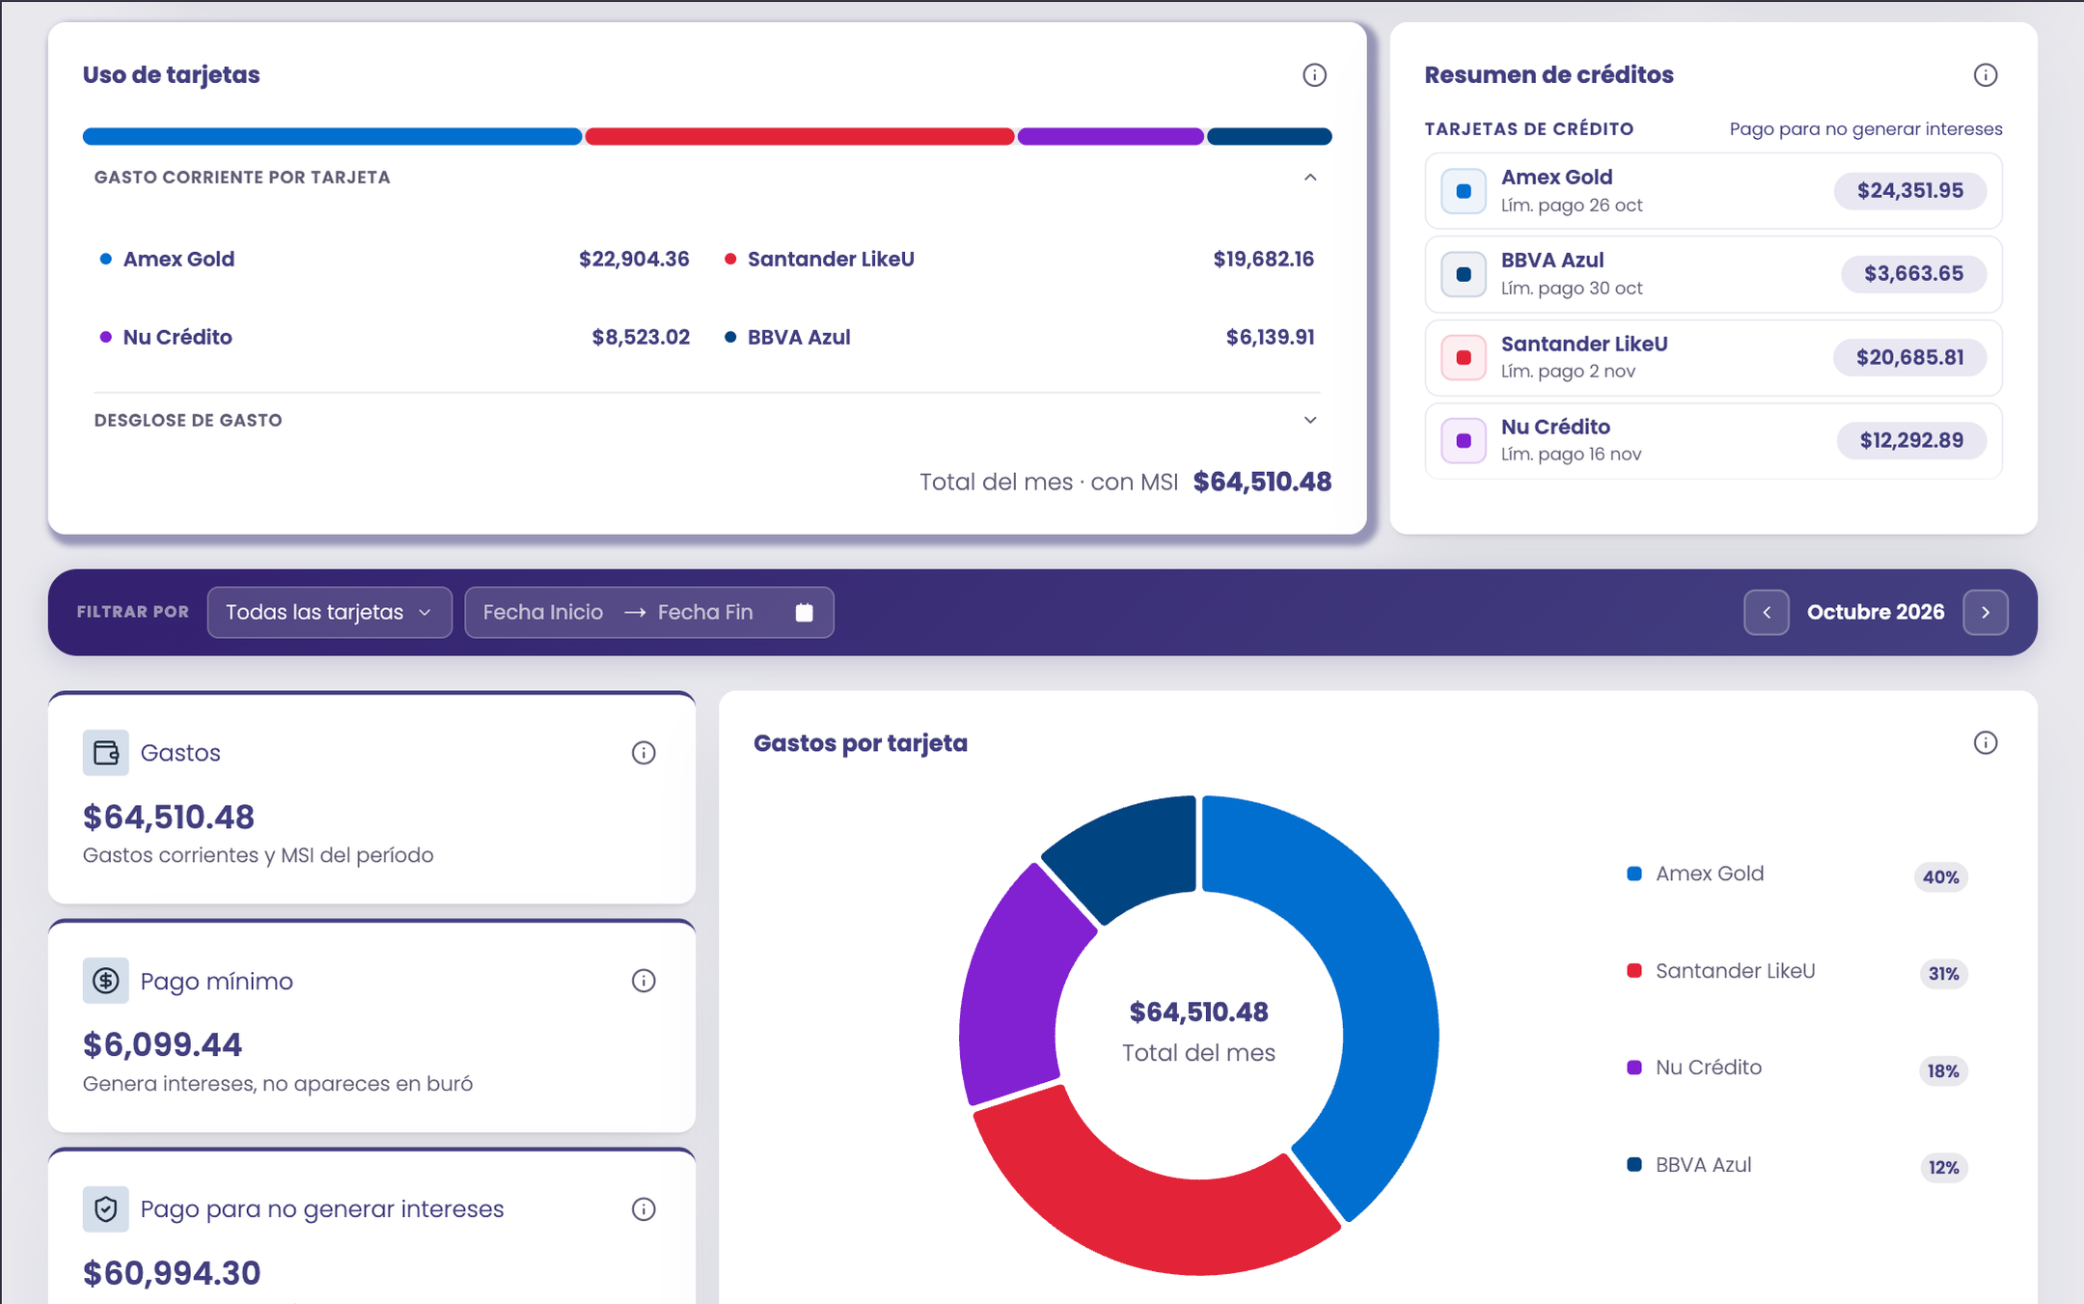This screenshot has height=1304, width=2084.
Task: Open info icon in Uso de tarjetas
Action: pos(1314,75)
